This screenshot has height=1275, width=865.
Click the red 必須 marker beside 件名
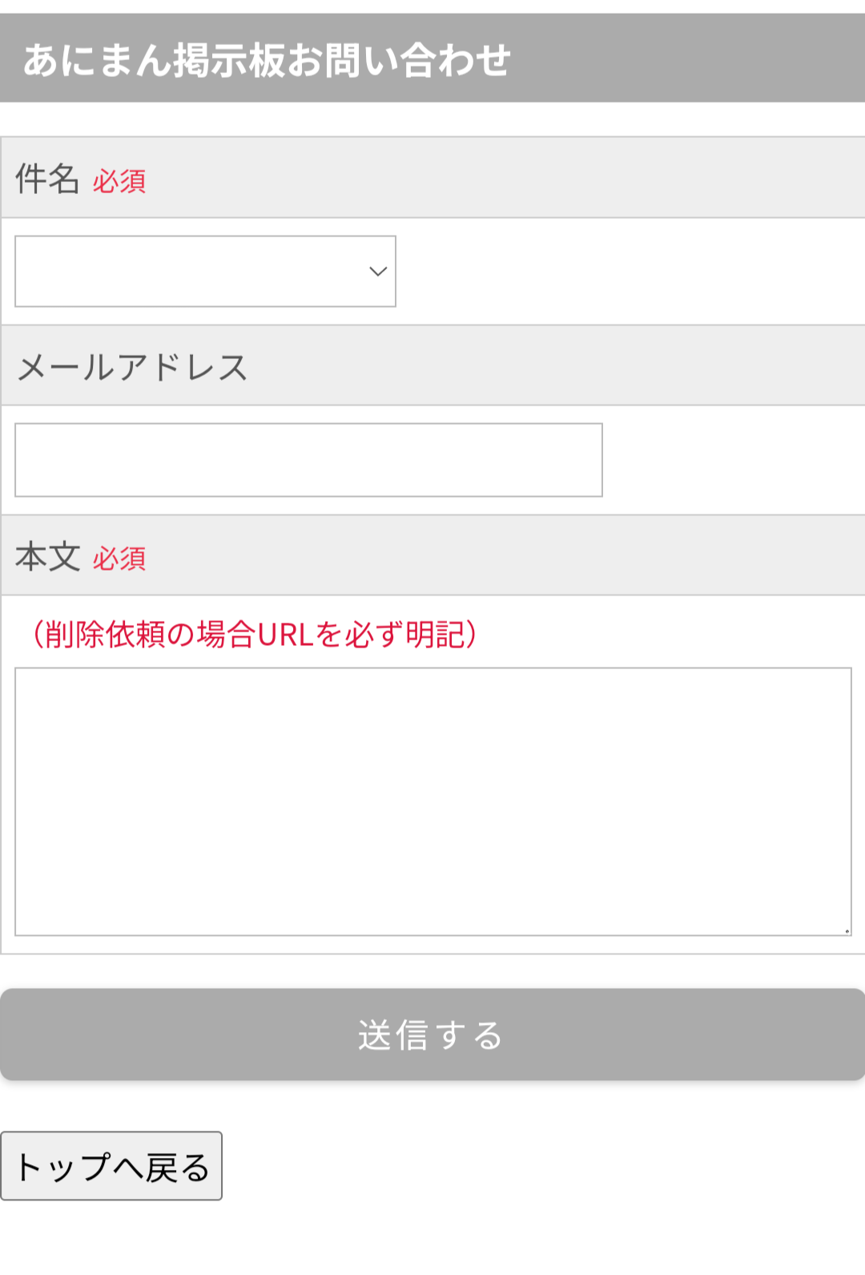click(119, 182)
